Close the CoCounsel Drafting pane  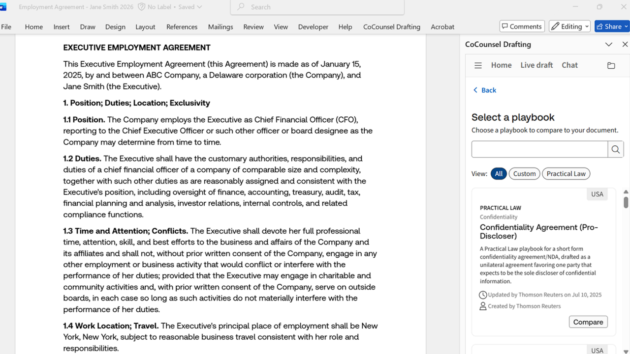(625, 44)
